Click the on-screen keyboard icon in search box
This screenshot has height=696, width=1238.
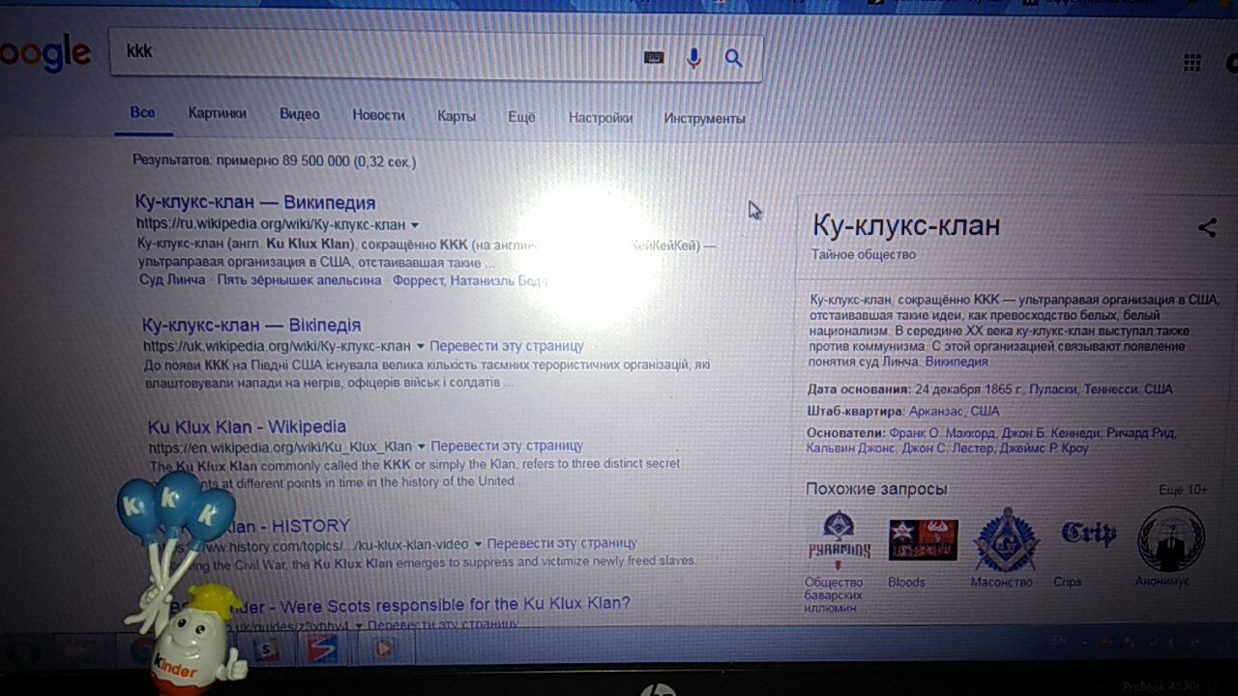point(655,58)
